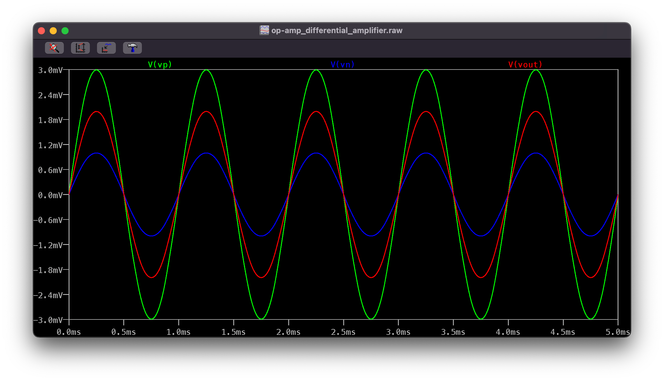Screen dimensions: 664x381
Task: Click the -1.2mV vertical axis label
Action: pos(48,245)
